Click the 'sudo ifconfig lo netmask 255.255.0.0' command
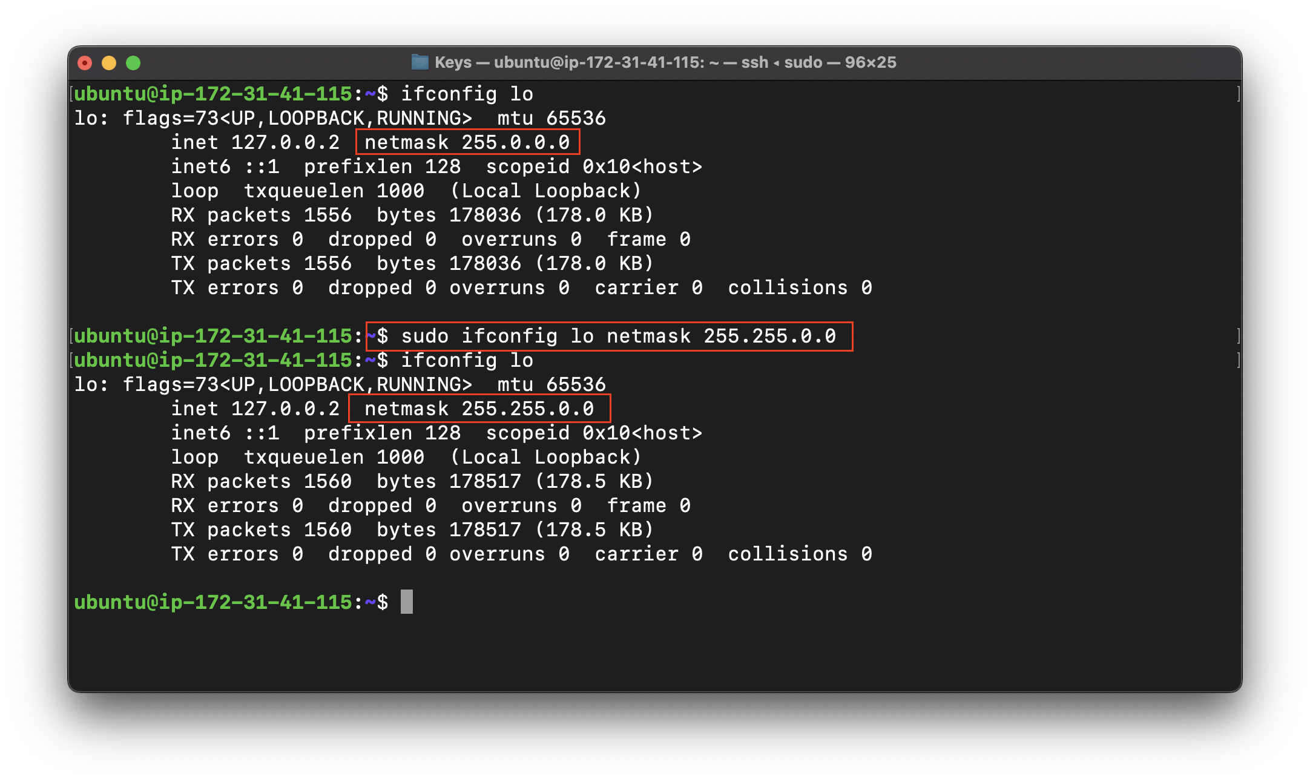Screen dimensions: 1310x782 pos(618,336)
